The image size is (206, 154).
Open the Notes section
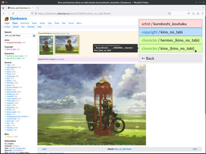(34, 23)
